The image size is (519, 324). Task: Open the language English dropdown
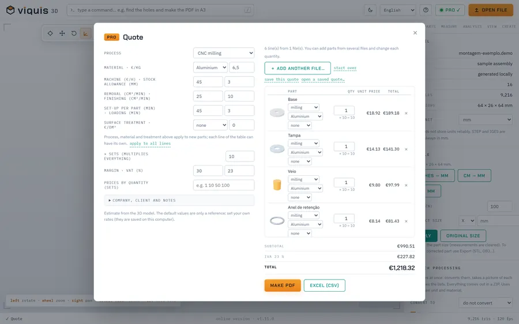pos(398,10)
